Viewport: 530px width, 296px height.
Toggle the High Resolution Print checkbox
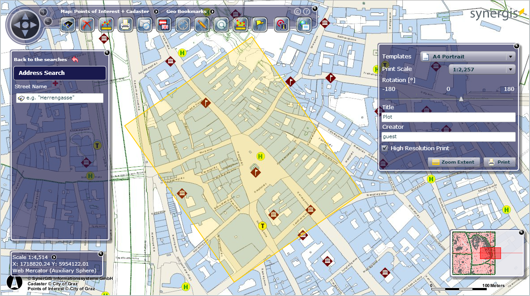(x=385, y=148)
